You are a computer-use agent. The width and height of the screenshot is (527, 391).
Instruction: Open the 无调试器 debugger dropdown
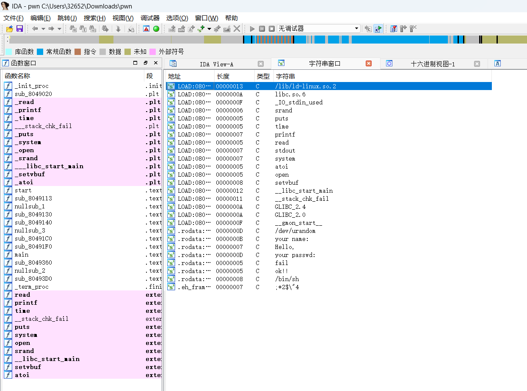(x=319, y=29)
